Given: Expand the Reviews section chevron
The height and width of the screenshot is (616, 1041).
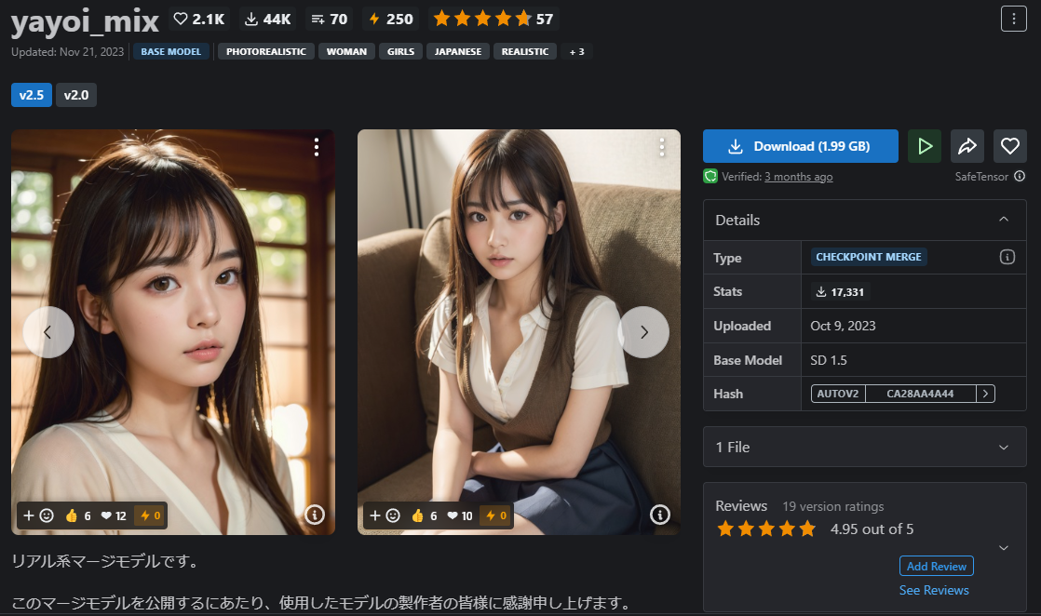Looking at the screenshot, I should pos(1004,547).
